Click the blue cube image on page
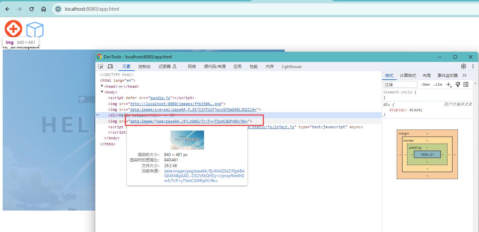 pos(35,30)
